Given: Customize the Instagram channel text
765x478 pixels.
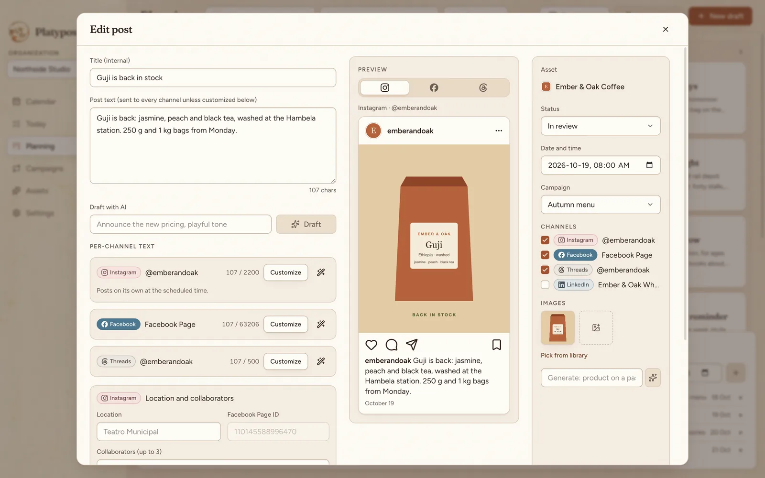Looking at the screenshot, I should point(285,272).
